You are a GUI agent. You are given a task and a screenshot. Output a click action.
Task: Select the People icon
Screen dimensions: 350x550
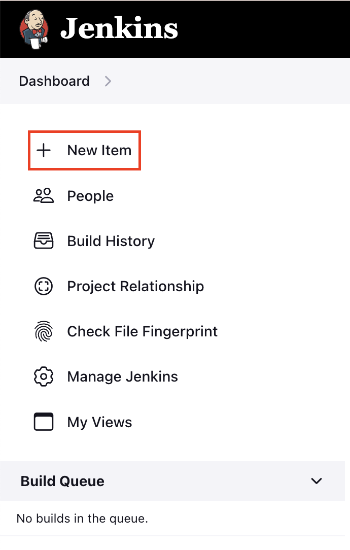[x=44, y=195]
